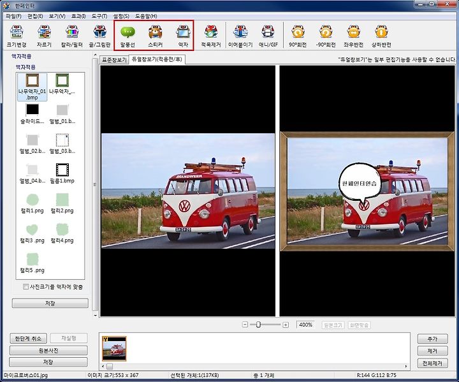Click the 한단계 취소 undo button

[29, 339]
